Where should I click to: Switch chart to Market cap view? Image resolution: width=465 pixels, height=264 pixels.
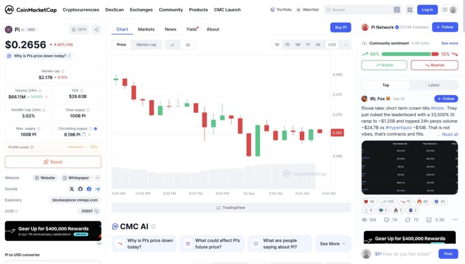(x=146, y=45)
